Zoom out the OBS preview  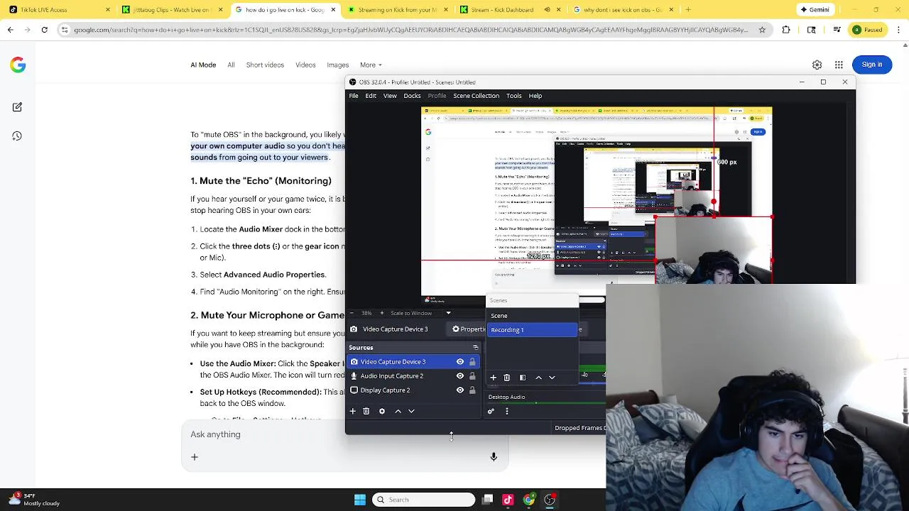(x=352, y=313)
